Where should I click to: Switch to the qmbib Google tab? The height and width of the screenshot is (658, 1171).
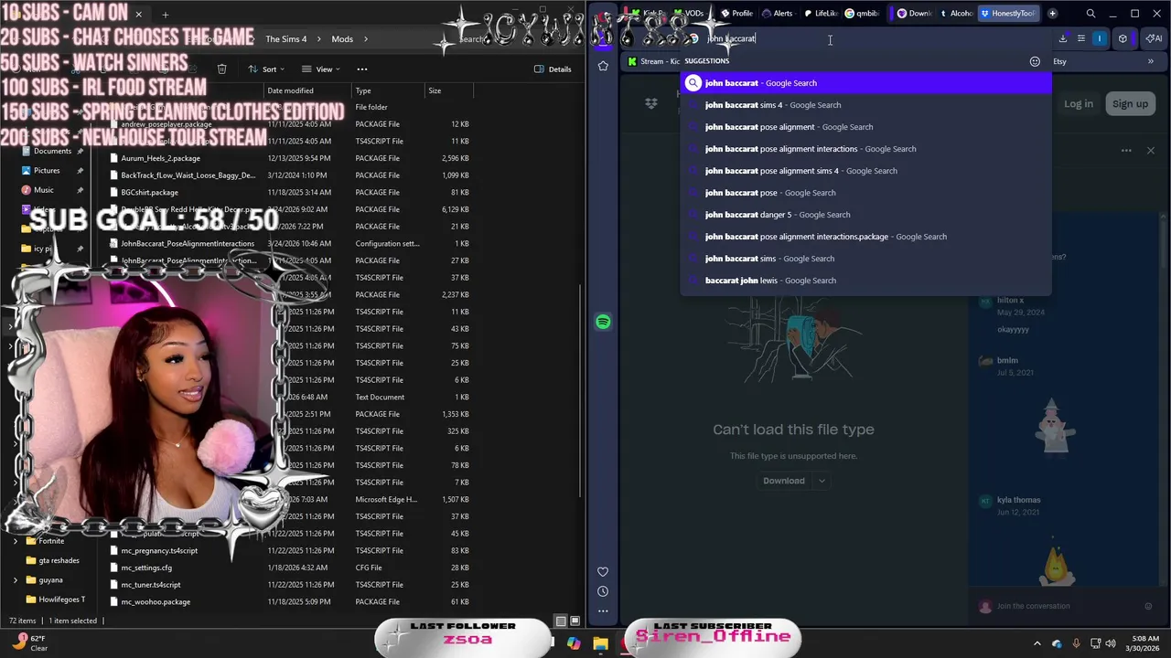pos(861,14)
